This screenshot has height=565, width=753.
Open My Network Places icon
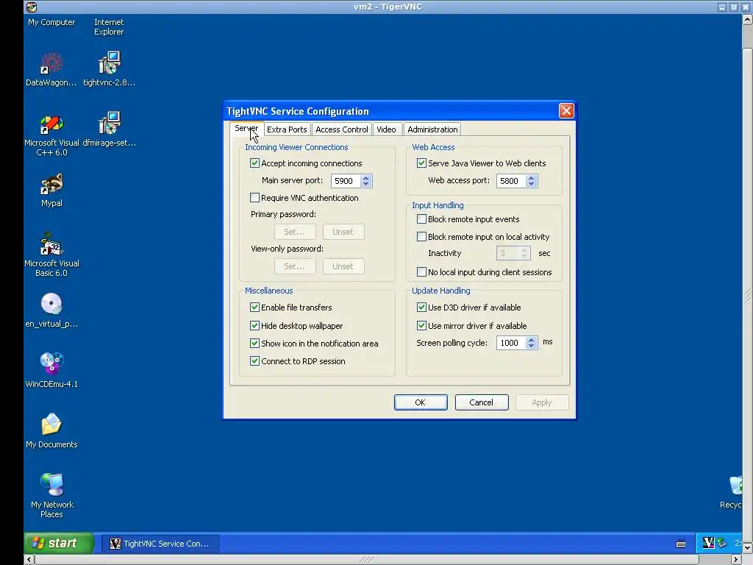[x=51, y=496]
